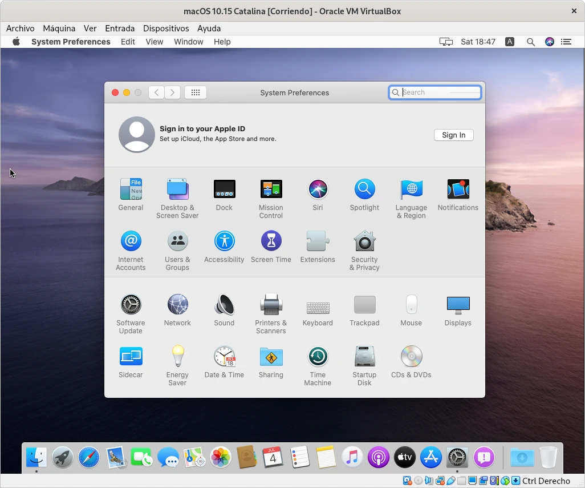
Task: Open the Security & Privacy pane
Action: pyautogui.click(x=364, y=242)
